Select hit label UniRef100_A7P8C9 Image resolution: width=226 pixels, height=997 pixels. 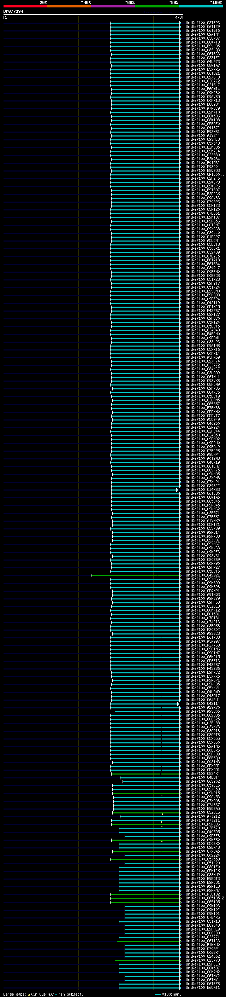[203, 108]
